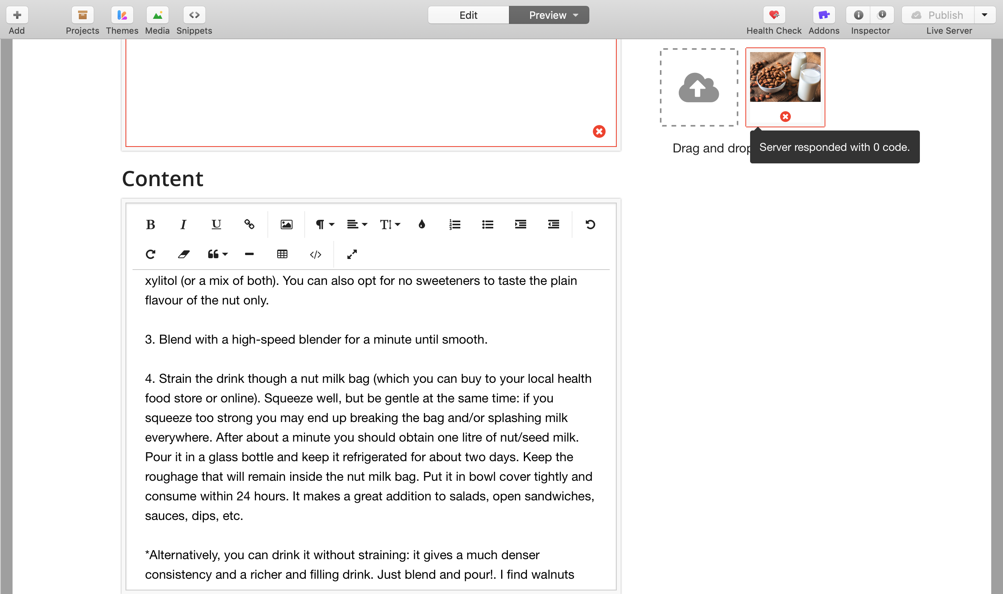Viewport: 1003px width, 594px height.
Task: Open the paragraph format dropdown
Action: (x=324, y=225)
